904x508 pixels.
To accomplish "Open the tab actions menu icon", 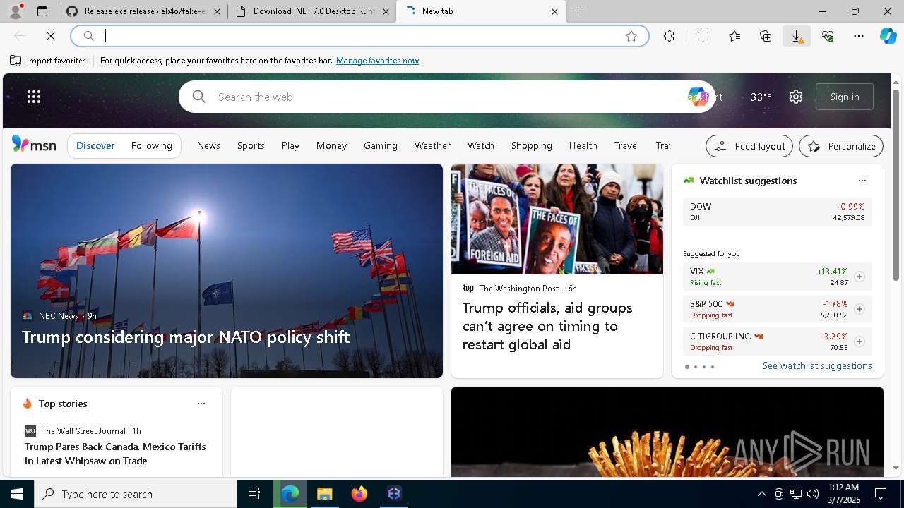I will pos(42,11).
